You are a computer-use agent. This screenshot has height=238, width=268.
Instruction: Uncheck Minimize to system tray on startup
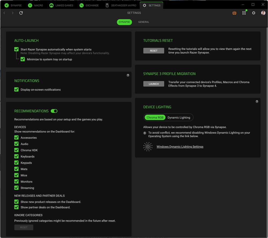tap(23, 59)
